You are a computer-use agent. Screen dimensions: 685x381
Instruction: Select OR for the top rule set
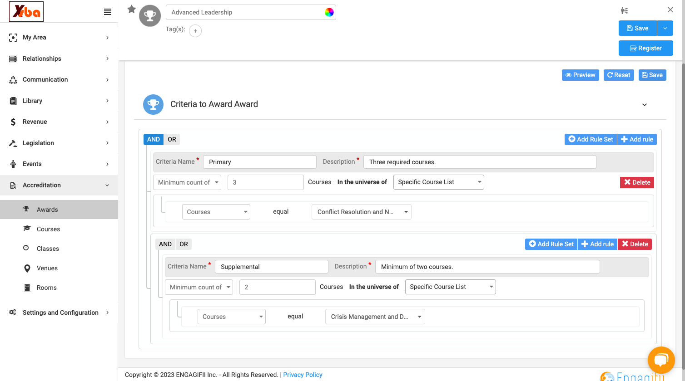(172, 139)
